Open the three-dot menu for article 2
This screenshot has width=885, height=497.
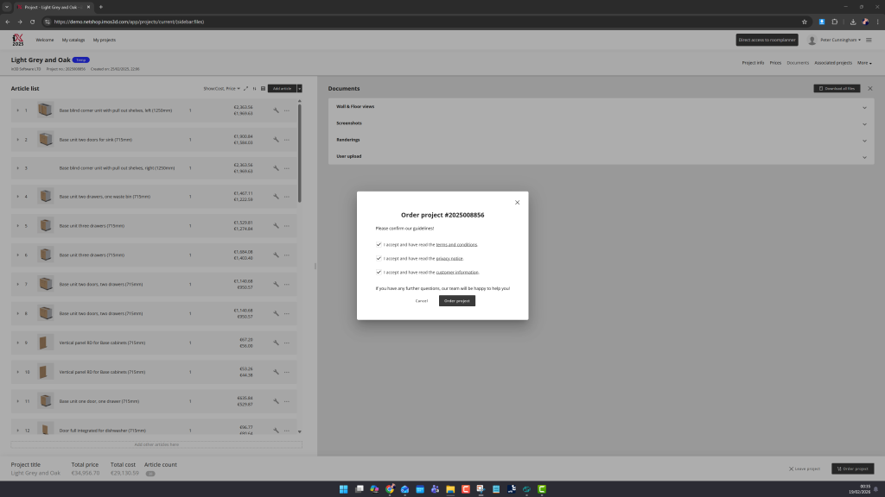[287, 140]
